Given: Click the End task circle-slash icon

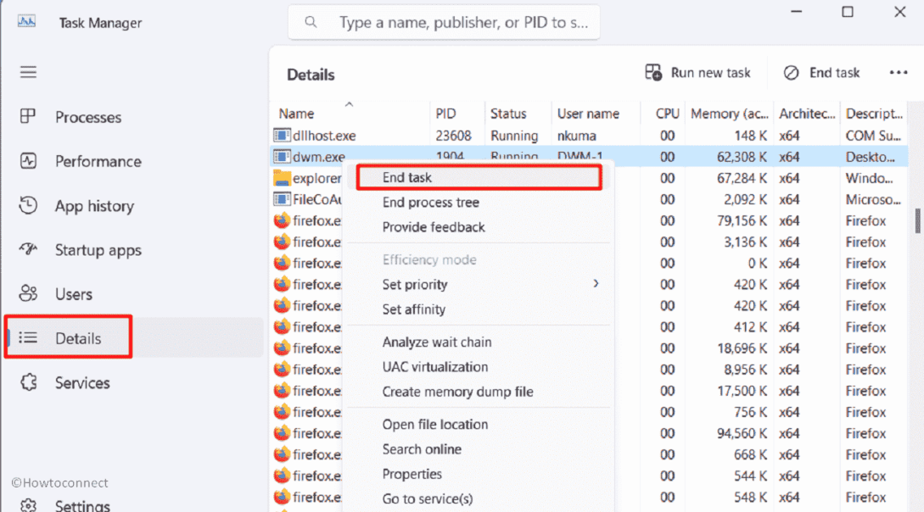Looking at the screenshot, I should point(791,72).
